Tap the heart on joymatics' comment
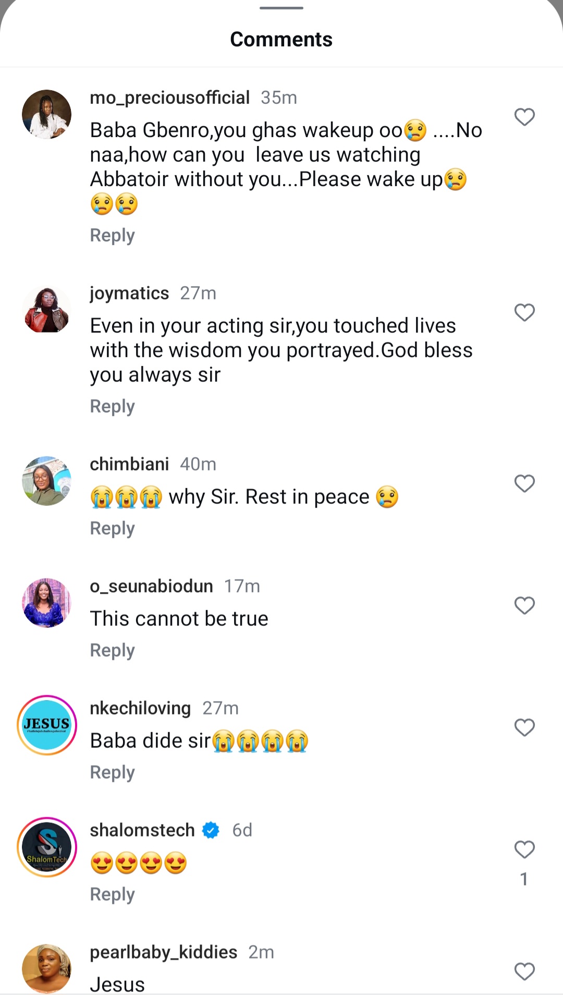Screen dimensions: 563x995 [x=524, y=312]
